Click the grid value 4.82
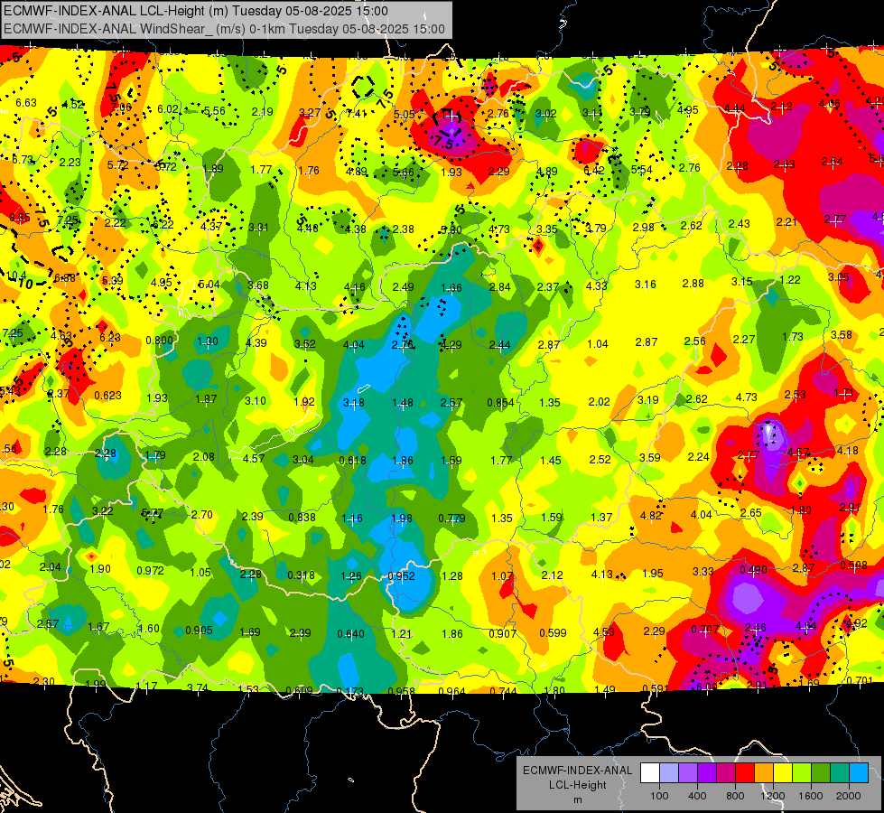Image resolution: width=884 pixels, height=813 pixels. [x=651, y=516]
